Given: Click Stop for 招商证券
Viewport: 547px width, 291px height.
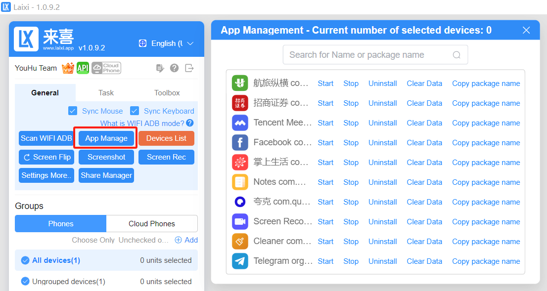Looking at the screenshot, I should [x=351, y=103].
